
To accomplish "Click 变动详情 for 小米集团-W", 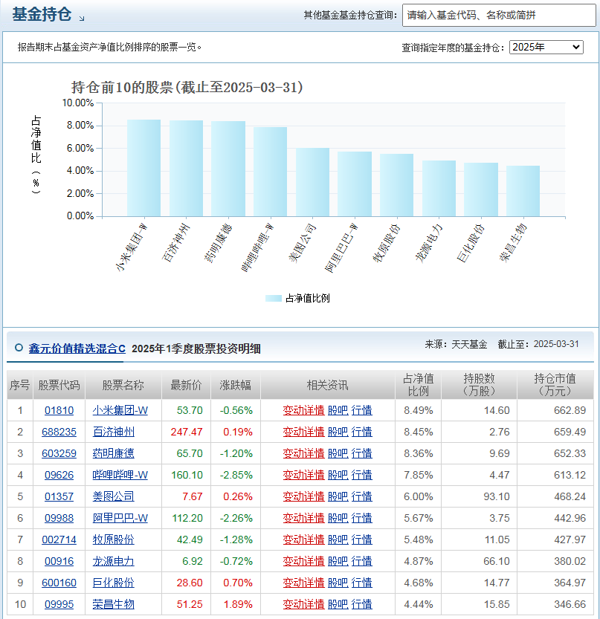I will [x=303, y=410].
